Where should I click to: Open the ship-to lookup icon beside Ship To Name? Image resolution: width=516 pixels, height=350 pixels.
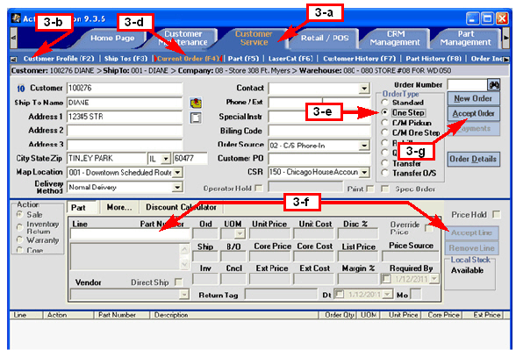click(x=196, y=103)
